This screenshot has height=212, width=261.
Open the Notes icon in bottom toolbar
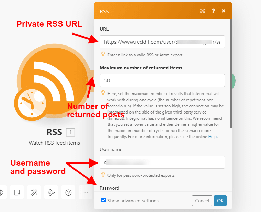click(x=17, y=193)
